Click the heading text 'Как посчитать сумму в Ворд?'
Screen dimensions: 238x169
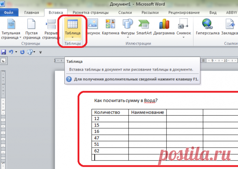126,101
